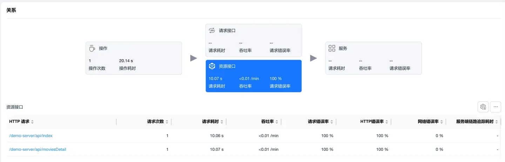Sort table by 吞吐率 column
505x162 pixels.
point(277,122)
